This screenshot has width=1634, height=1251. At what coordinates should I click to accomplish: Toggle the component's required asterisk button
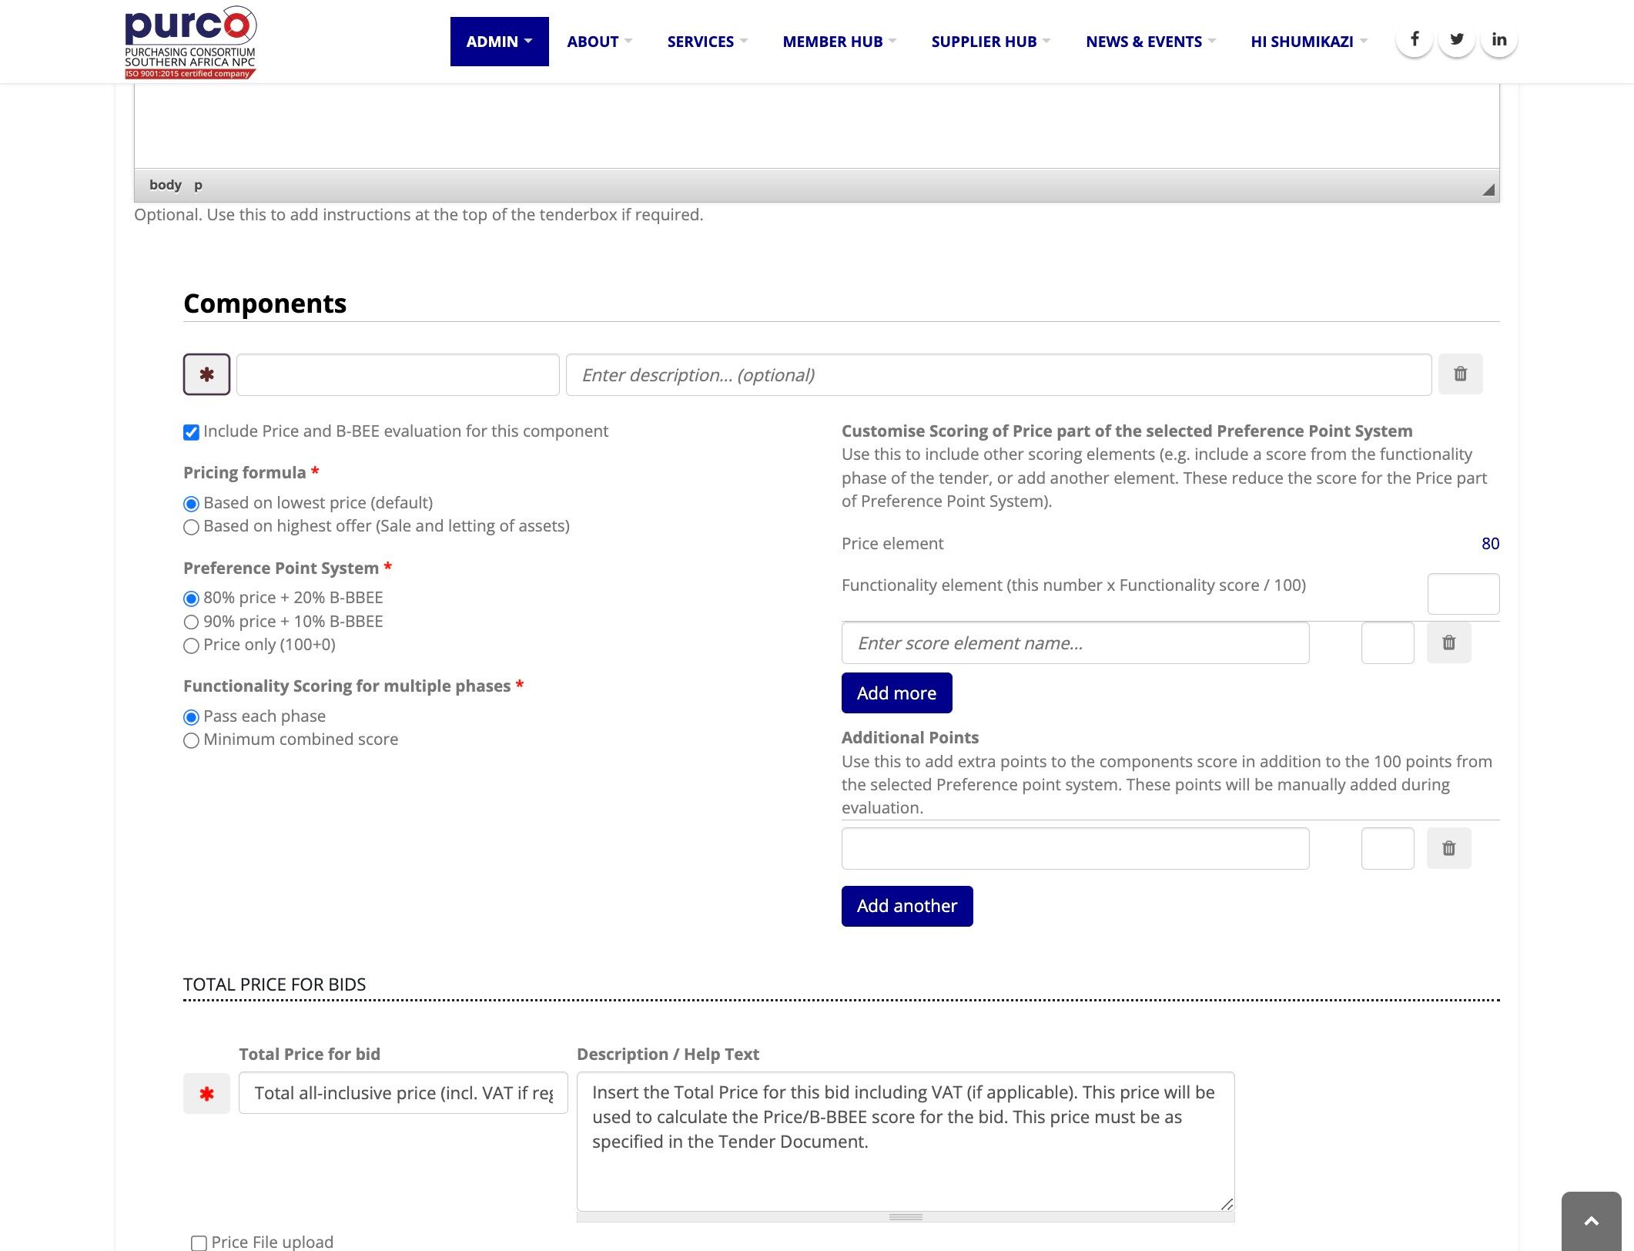click(206, 374)
